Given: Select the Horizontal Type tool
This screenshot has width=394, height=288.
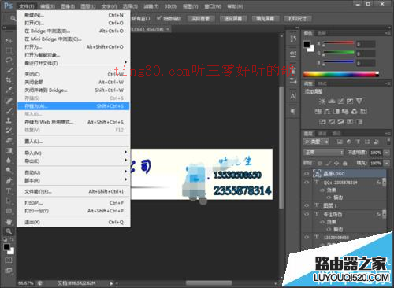Looking at the screenshot, I should click(x=9, y=190).
